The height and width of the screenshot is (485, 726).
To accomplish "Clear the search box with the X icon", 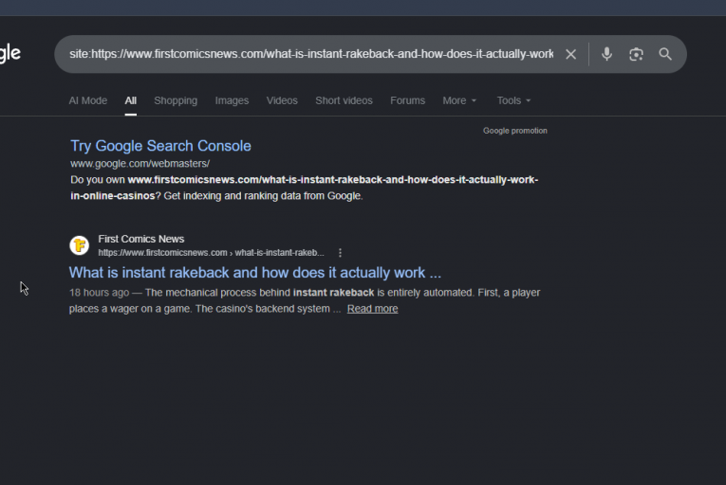I will (571, 54).
